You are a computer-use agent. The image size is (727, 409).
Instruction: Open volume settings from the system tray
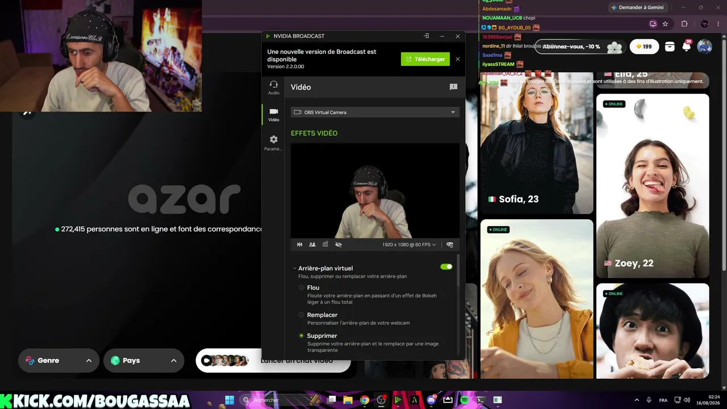[x=687, y=400]
